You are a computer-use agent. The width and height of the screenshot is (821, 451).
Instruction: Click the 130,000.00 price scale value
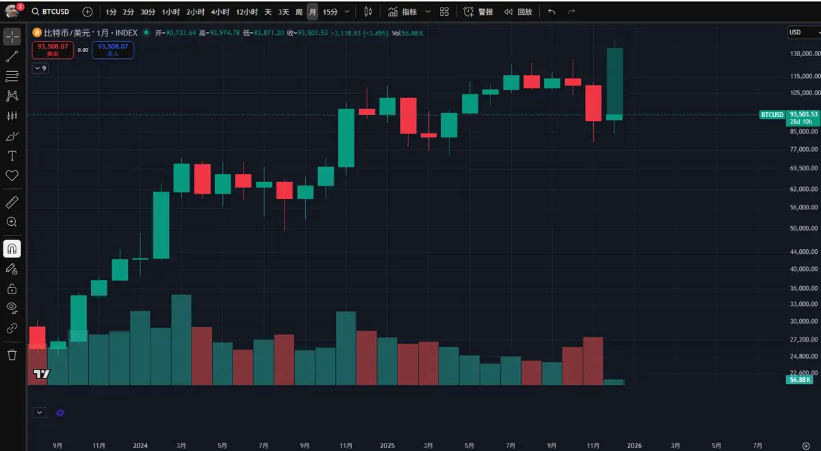click(805, 53)
